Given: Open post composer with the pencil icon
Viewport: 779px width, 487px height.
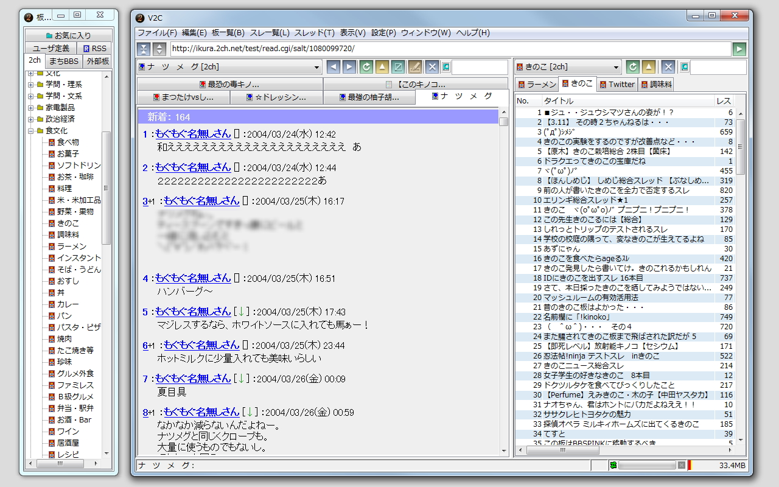Looking at the screenshot, I should pyautogui.click(x=416, y=67).
